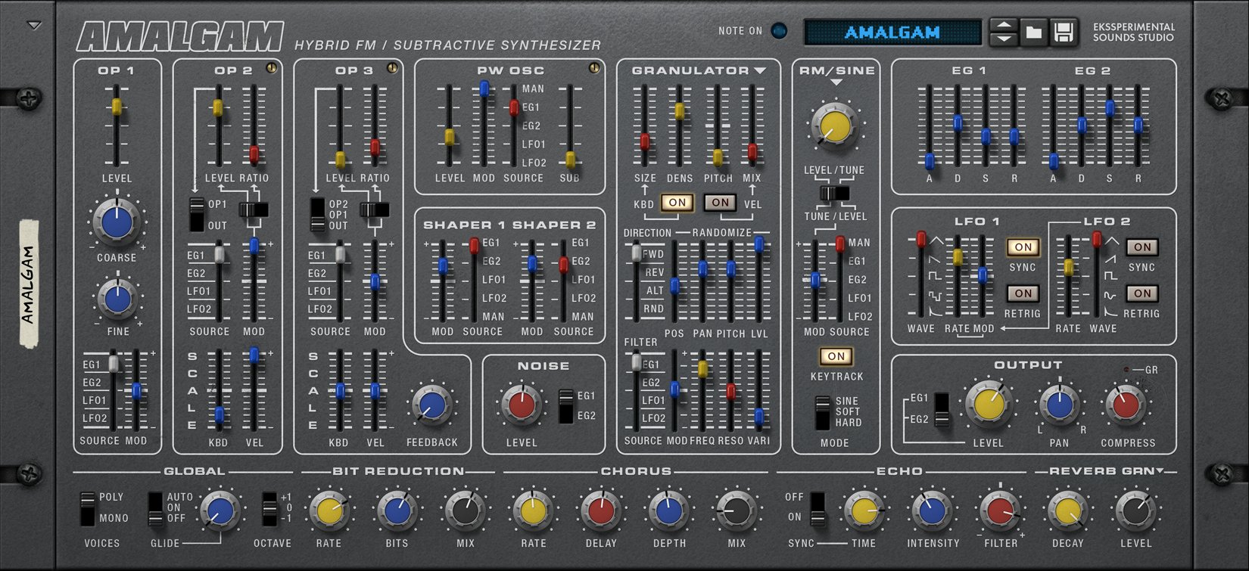The height and width of the screenshot is (571, 1249).
Task: Click the Granulator DIRECTION selector slider
Action: [637, 253]
